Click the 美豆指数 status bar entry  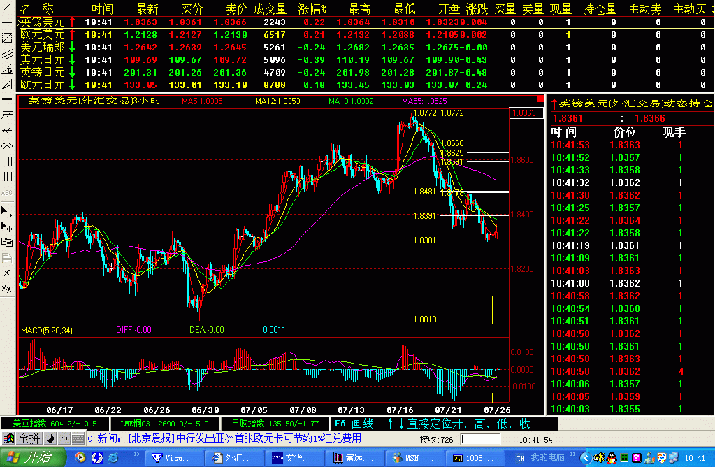pos(55,424)
